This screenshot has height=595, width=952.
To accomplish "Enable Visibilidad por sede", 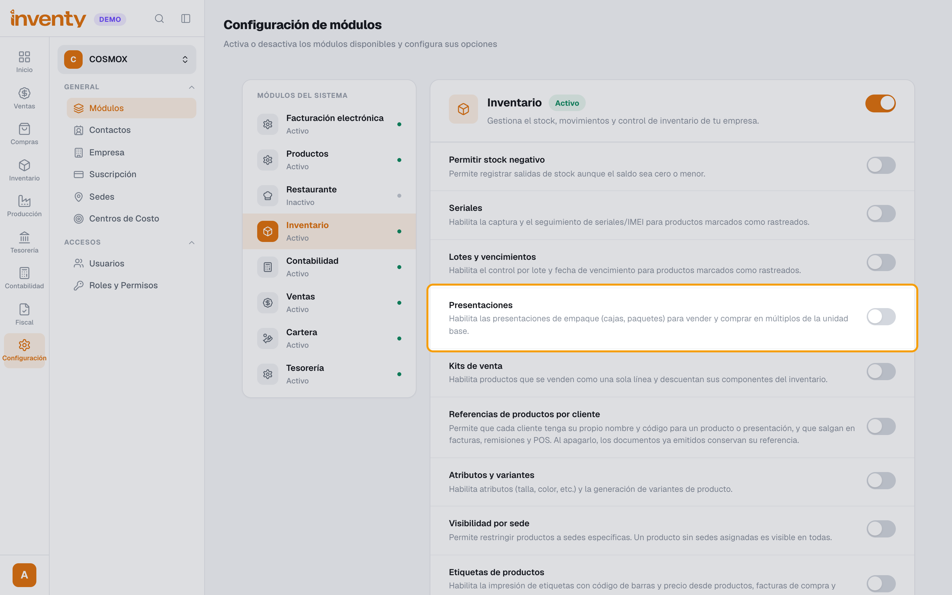I will click(x=881, y=529).
